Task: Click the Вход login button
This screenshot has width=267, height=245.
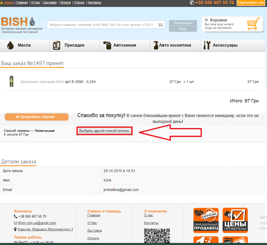Action: tap(183, 29)
